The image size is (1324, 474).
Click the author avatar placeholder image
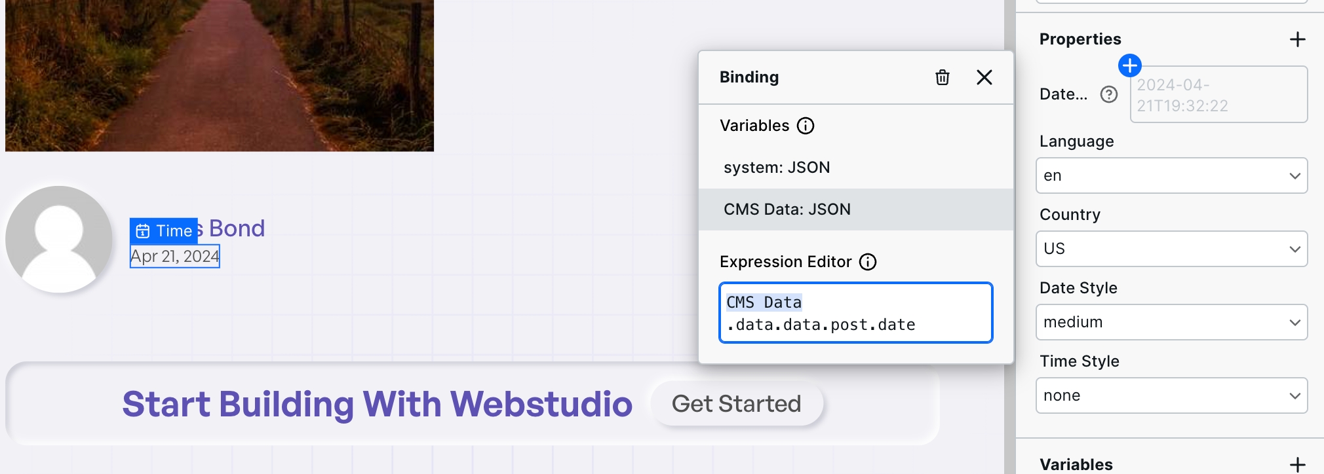click(58, 239)
